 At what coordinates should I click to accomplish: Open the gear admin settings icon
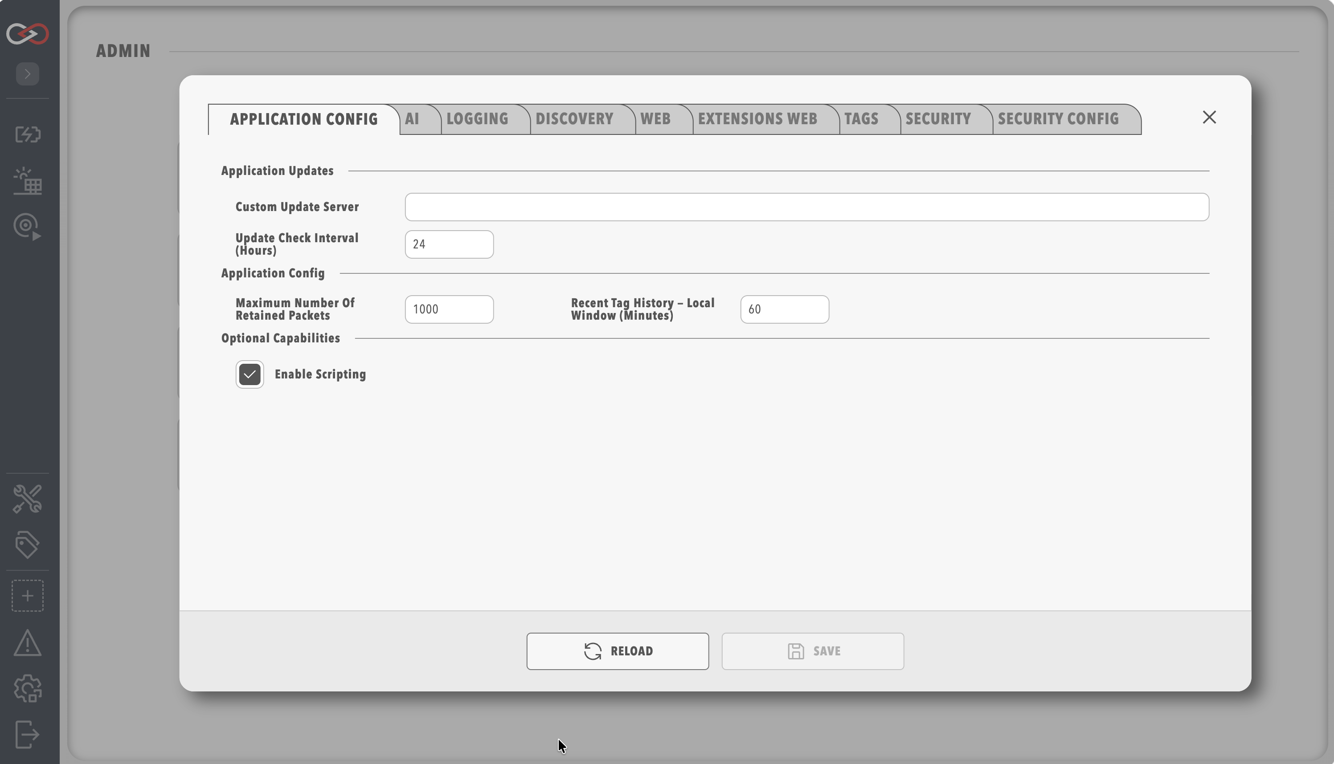(x=27, y=688)
